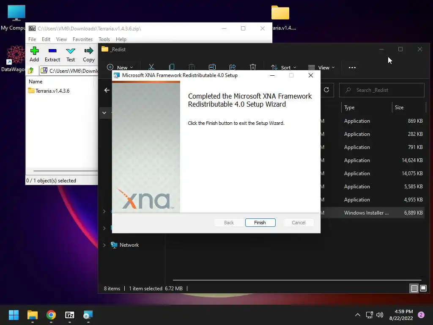433x325 pixels.
Task: Click the Rename icon in Explorer toolbar
Action: (x=212, y=67)
